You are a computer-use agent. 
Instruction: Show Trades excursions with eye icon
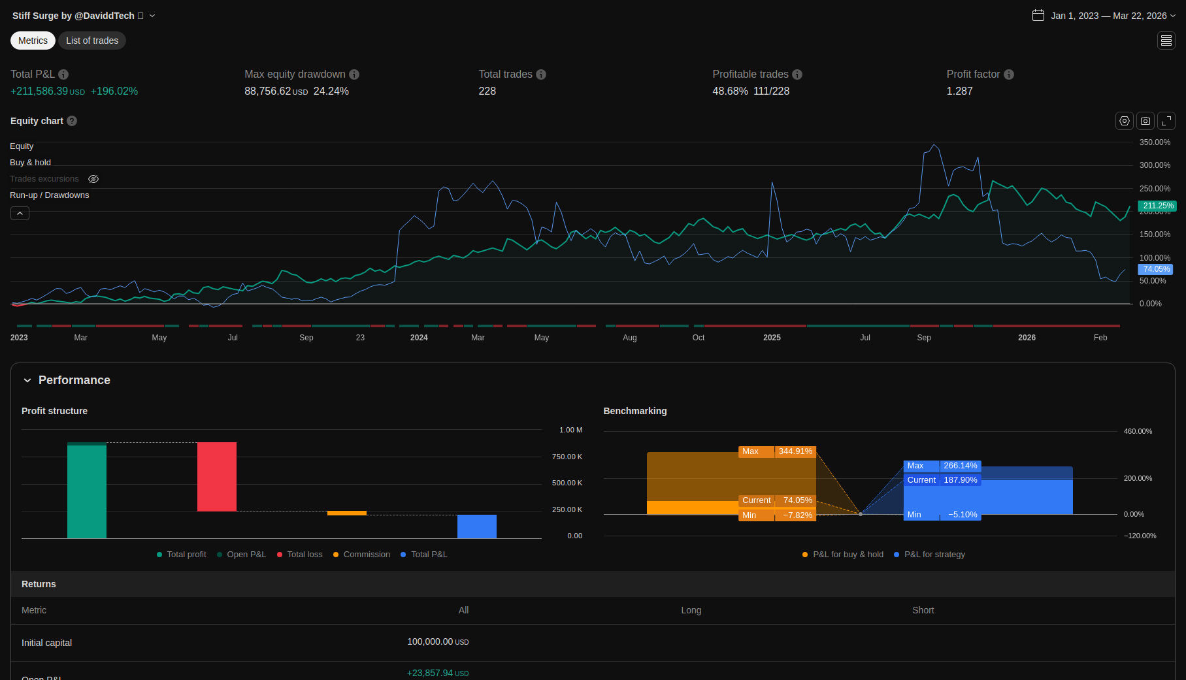click(x=93, y=179)
